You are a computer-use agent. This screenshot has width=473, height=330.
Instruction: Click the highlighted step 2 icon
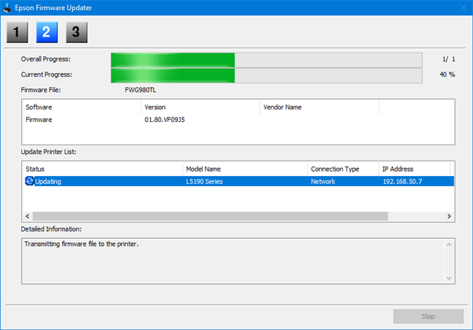point(46,32)
